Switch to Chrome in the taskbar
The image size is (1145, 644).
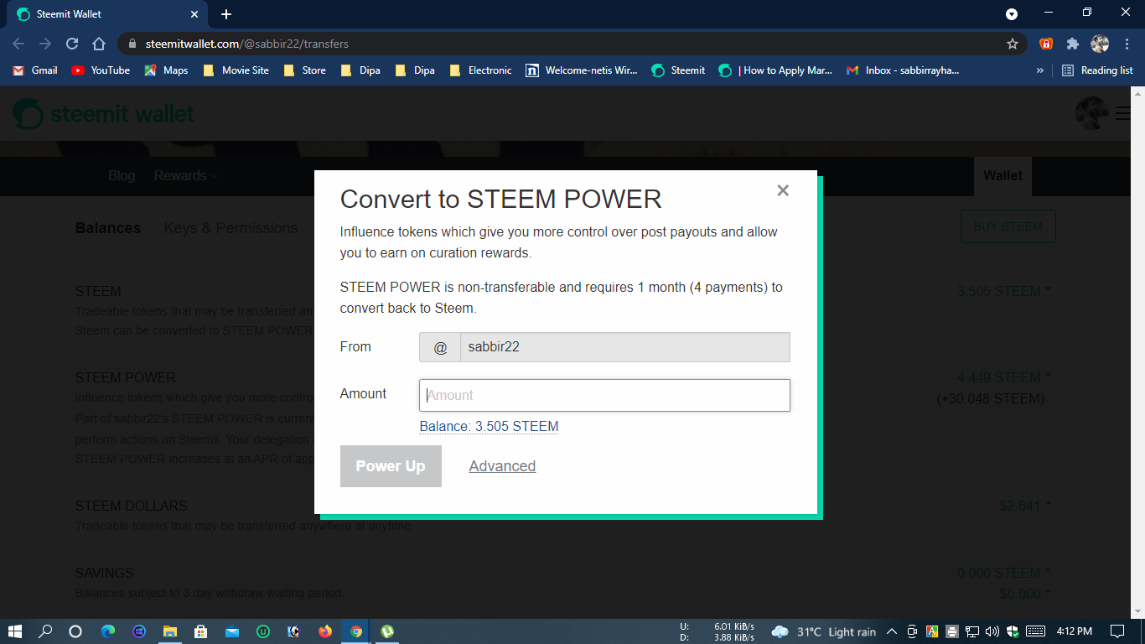coord(356,631)
